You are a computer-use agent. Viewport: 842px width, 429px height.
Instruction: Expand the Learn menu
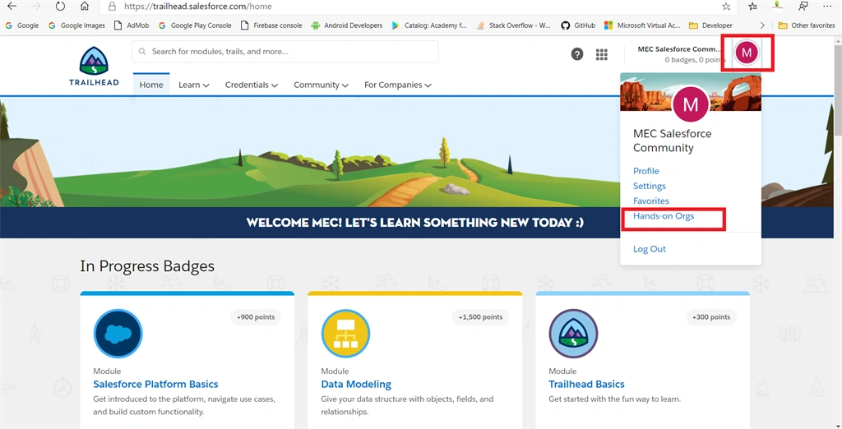click(x=194, y=85)
